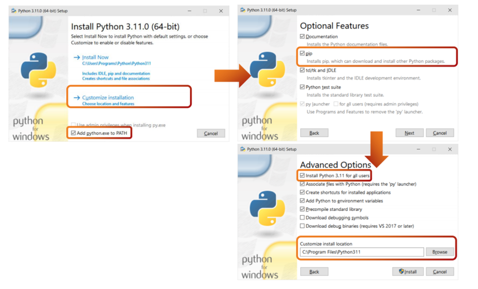This screenshot has height=289, width=478.
Task: Select Customize installation option
Action: 108,98
